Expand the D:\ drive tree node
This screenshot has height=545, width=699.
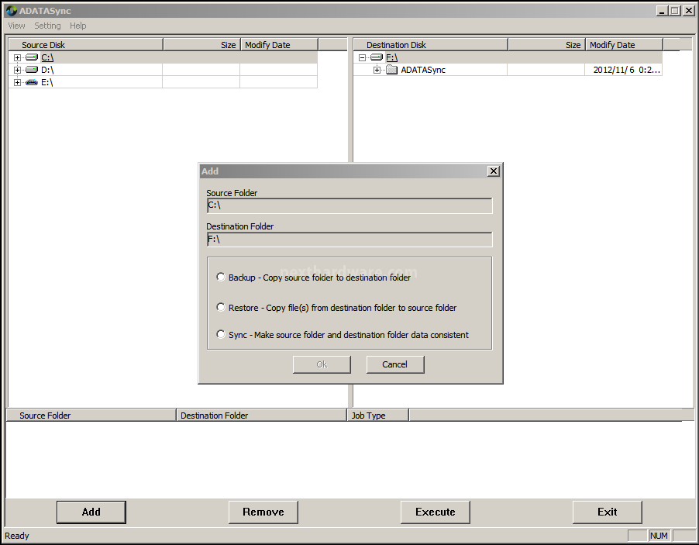coord(17,70)
